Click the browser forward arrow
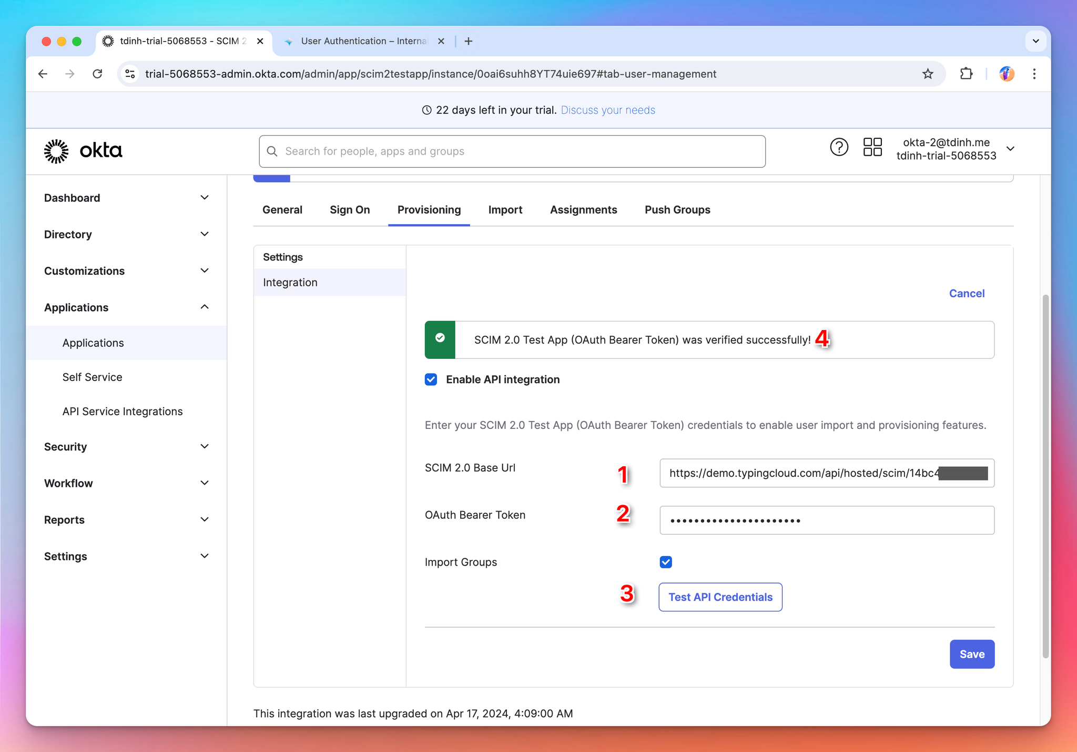The image size is (1077, 752). pyautogui.click(x=69, y=74)
